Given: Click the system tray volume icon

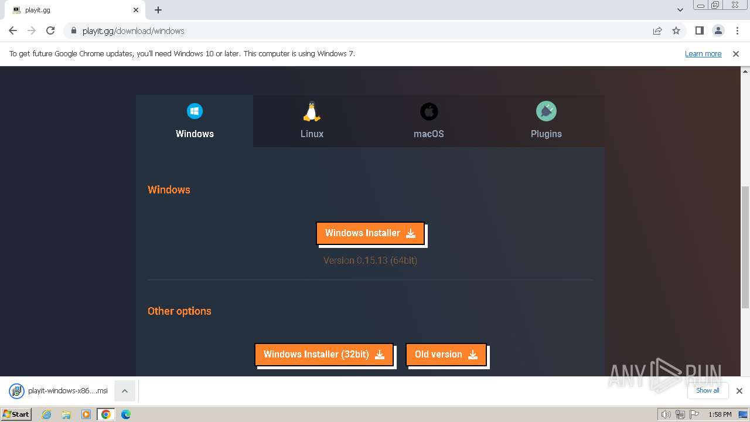Looking at the screenshot, I should [666, 414].
